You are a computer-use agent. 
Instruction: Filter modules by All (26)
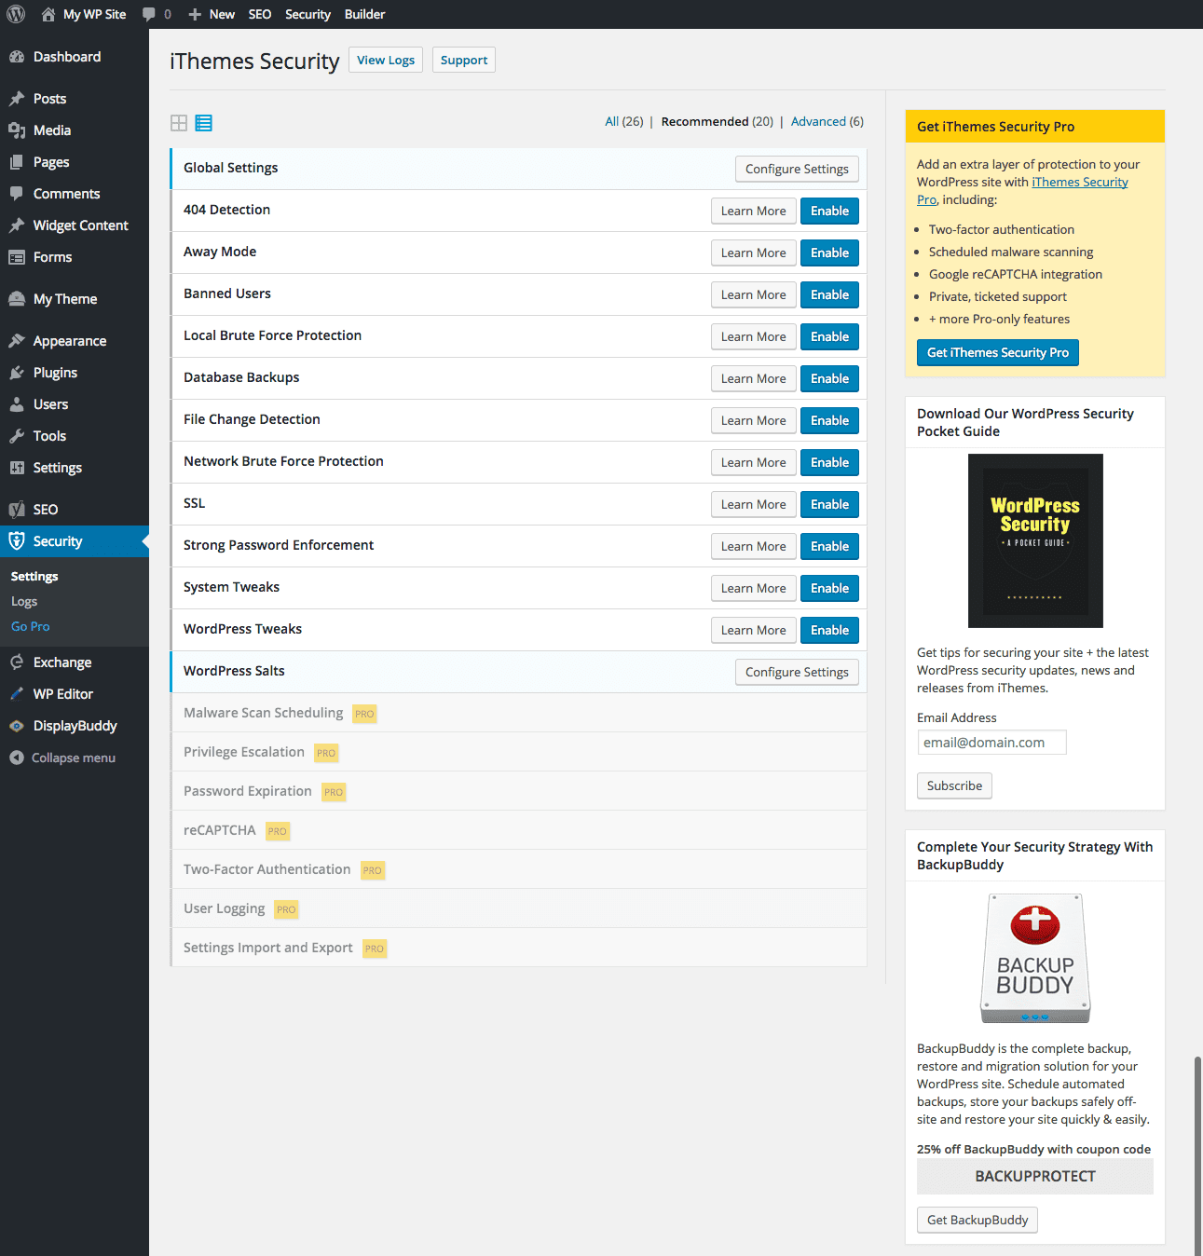(624, 122)
